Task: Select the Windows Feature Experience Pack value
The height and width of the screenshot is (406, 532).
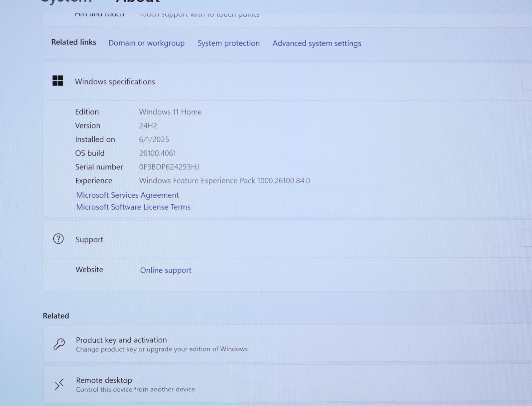Action: click(224, 181)
